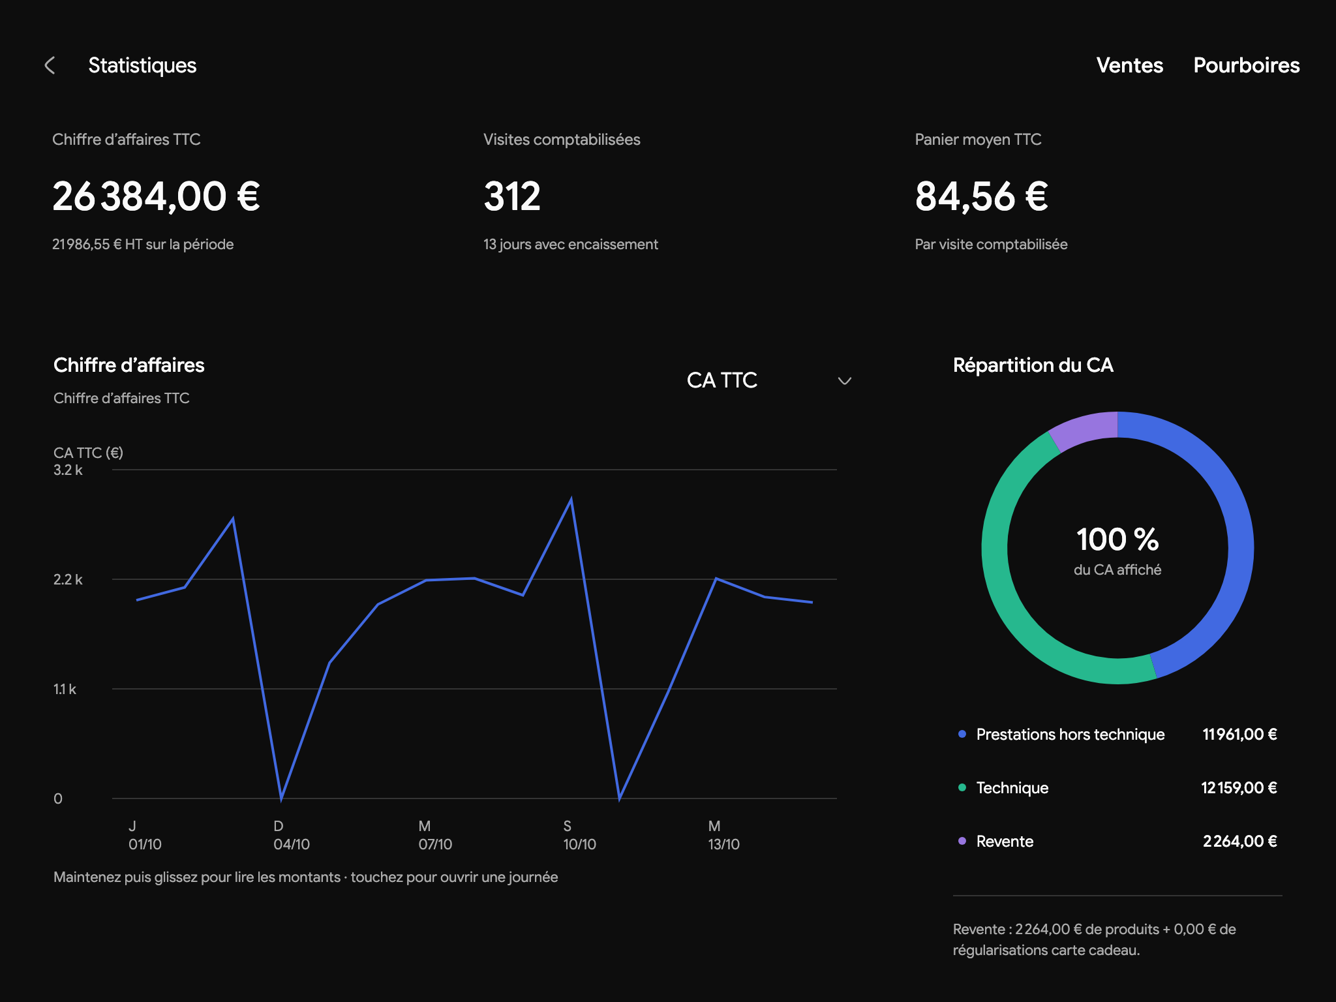Click the 312 visits count

click(x=512, y=196)
